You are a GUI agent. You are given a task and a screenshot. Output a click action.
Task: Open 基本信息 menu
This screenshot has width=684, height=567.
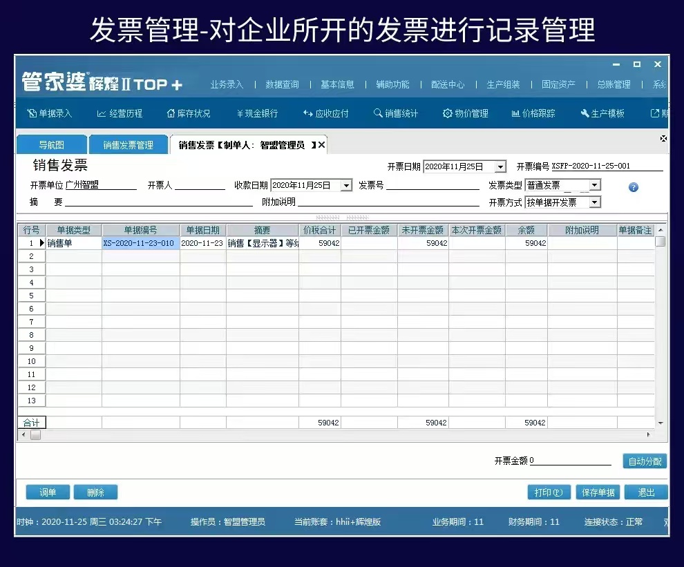(337, 85)
